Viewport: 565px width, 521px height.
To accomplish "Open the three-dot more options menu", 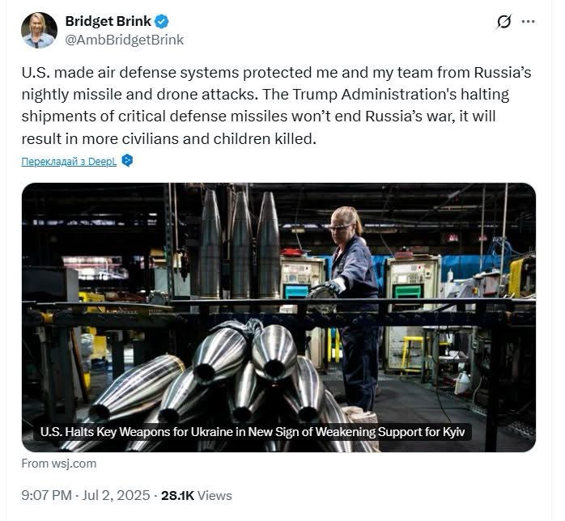I will pos(529,22).
